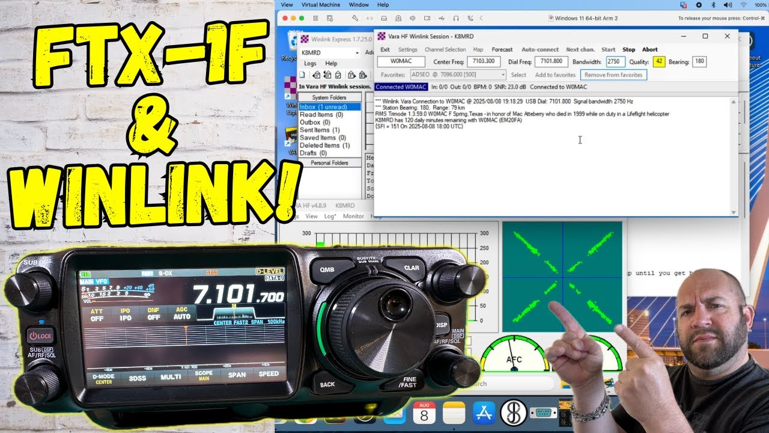This screenshot has width=769, height=433.
Task: Click the headphones icon in VMware toolbar
Action: (456, 18)
